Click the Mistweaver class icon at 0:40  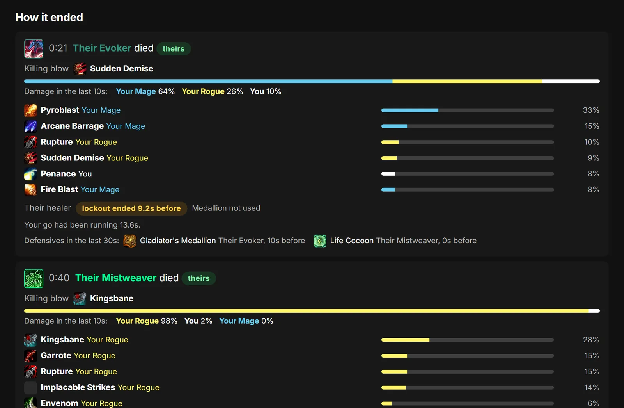tap(34, 278)
